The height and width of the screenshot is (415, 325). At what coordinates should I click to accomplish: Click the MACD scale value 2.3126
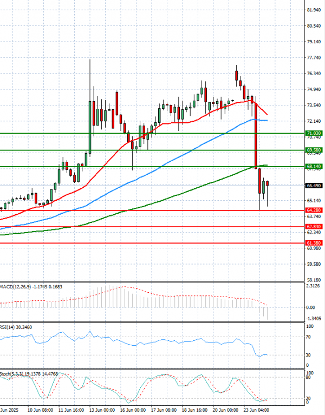click(x=312, y=286)
